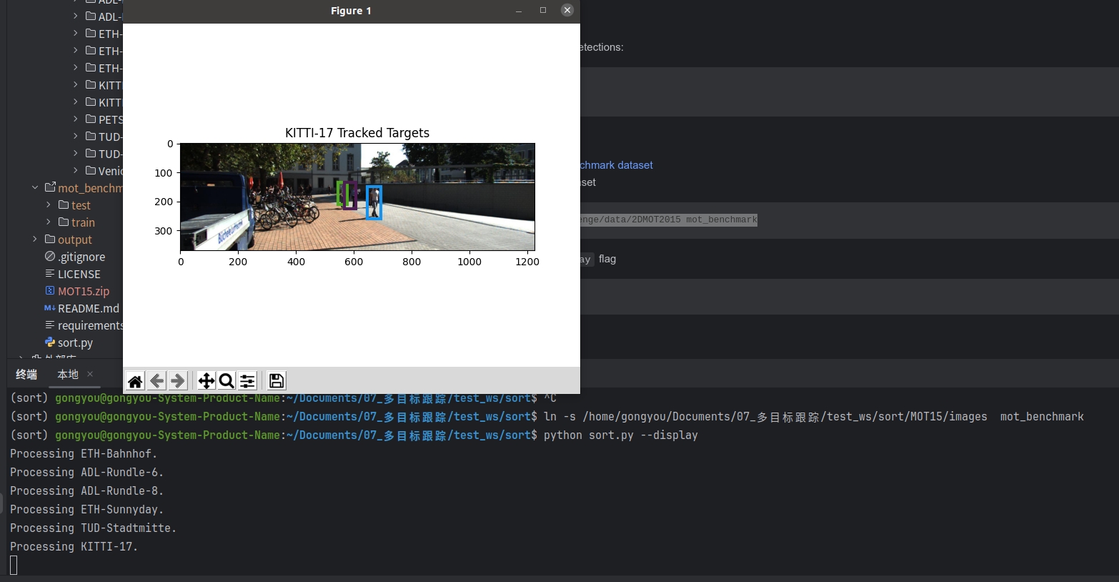Switch to the 本地 terminal tab
Image resolution: width=1119 pixels, height=582 pixels.
[x=68, y=374]
